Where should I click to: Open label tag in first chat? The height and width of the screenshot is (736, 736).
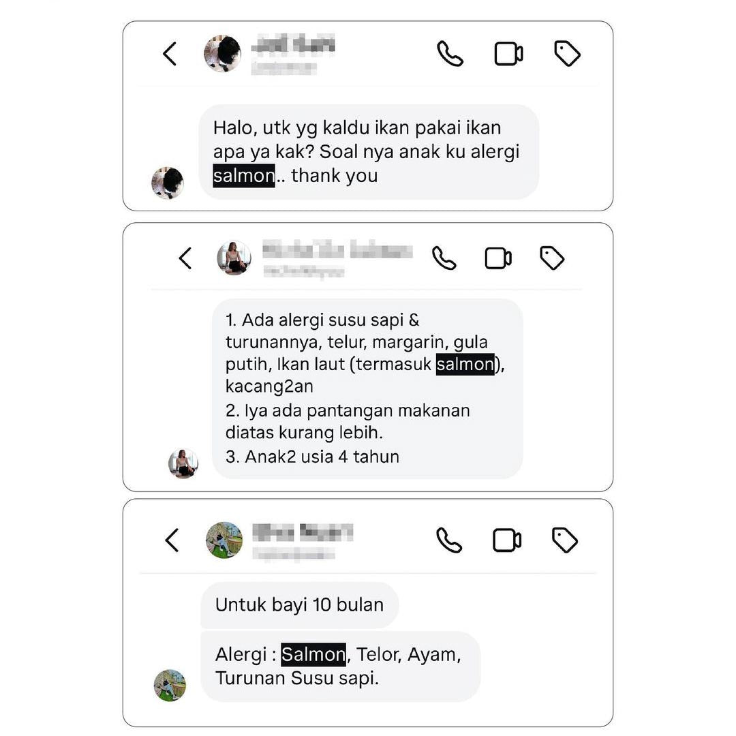pos(567,53)
